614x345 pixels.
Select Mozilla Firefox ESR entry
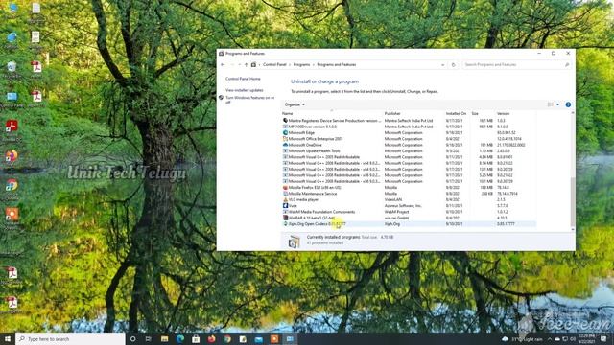[409, 188]
